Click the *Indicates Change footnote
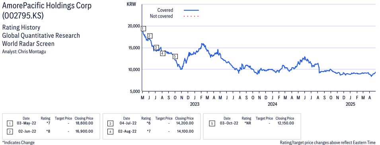 18,143
